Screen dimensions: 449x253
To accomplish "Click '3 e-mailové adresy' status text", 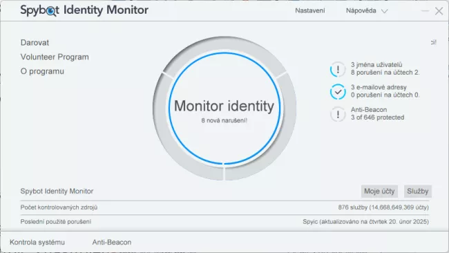I will tap(379, 87).
